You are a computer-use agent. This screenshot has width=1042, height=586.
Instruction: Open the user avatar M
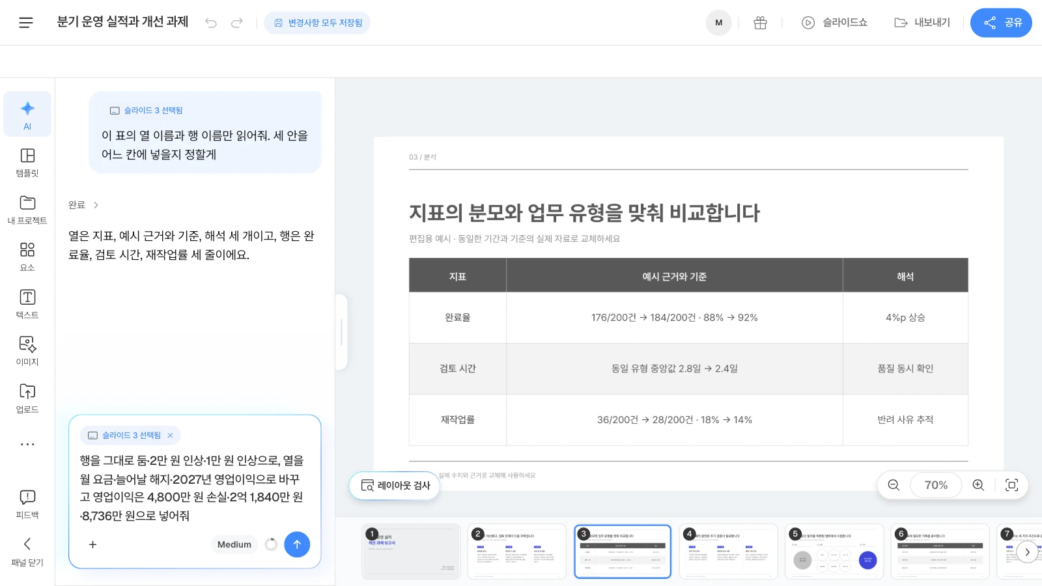[718, 23]
